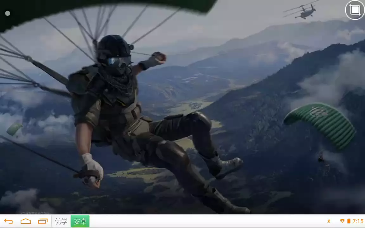This screenshot has height=228, width=365.
Task: Tap the screenshot crop icon at top right
Action: tap(355, 10)
